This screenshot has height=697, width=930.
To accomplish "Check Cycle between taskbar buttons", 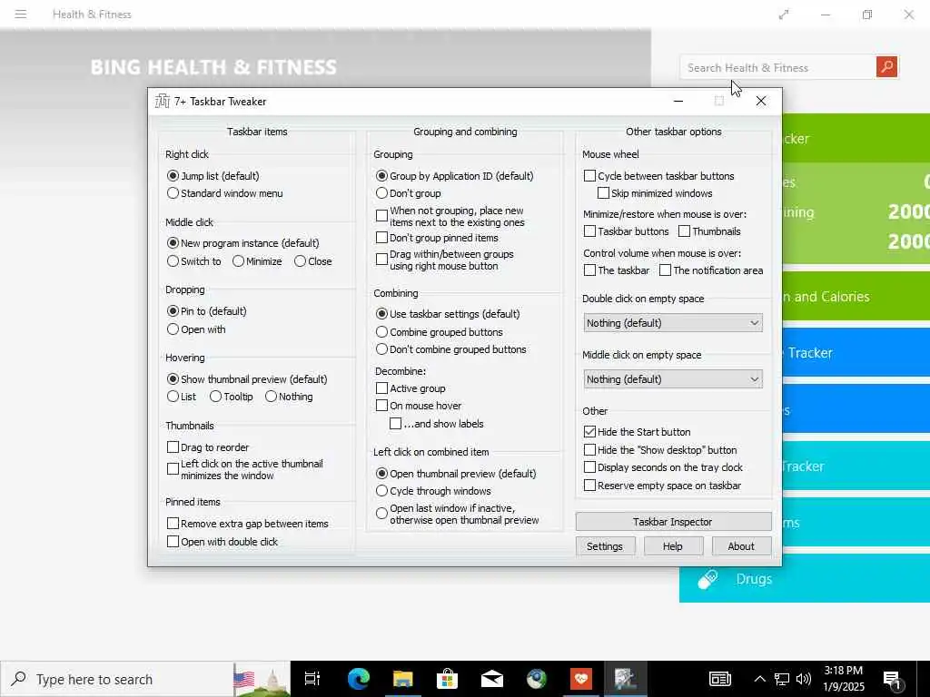I will point(659,176).
